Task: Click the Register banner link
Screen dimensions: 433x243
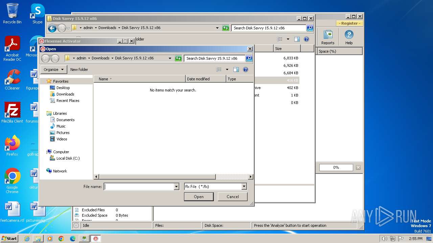Action: click(x=349, y=23)
